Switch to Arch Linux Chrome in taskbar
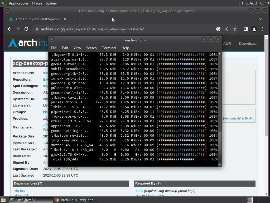270x203 pixels. pos(76,200)
